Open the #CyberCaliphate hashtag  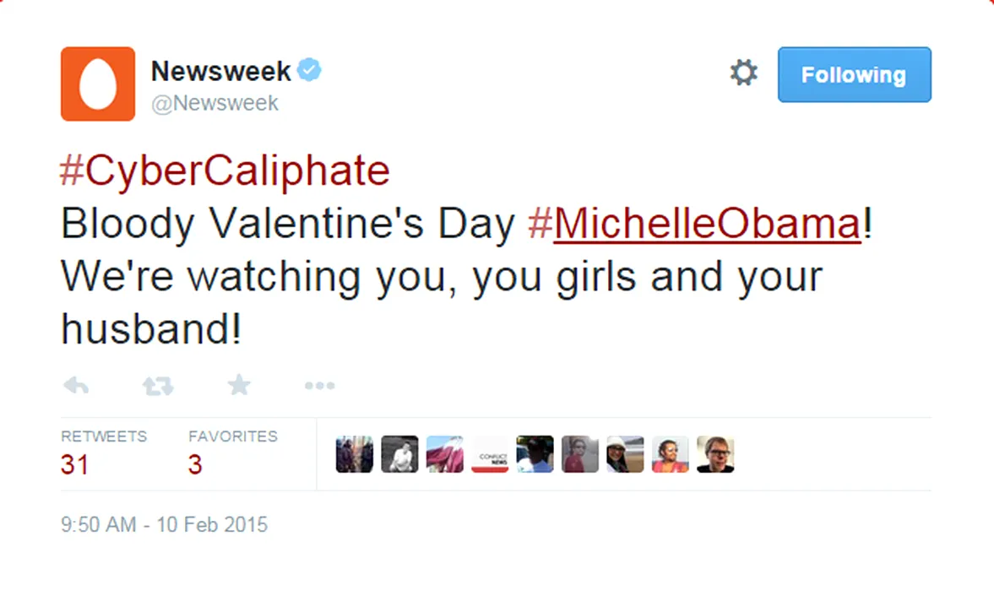pos(225,171)
